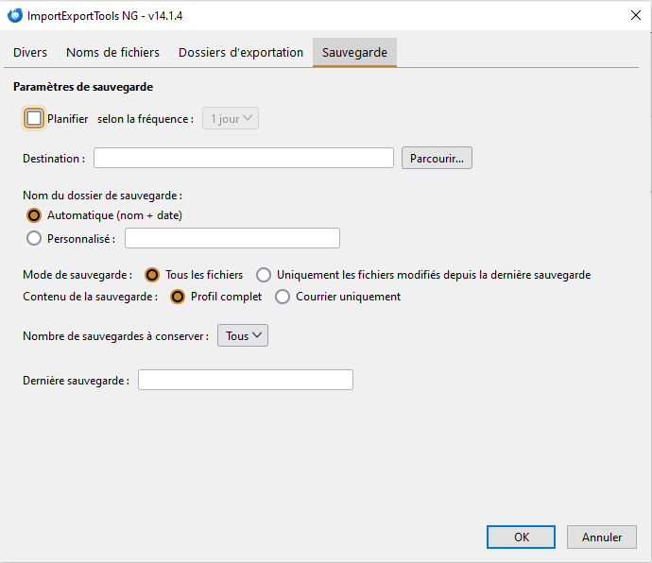Select only files modified since last backup
Viewport: 652px width, 563px height.
[263, 275]
